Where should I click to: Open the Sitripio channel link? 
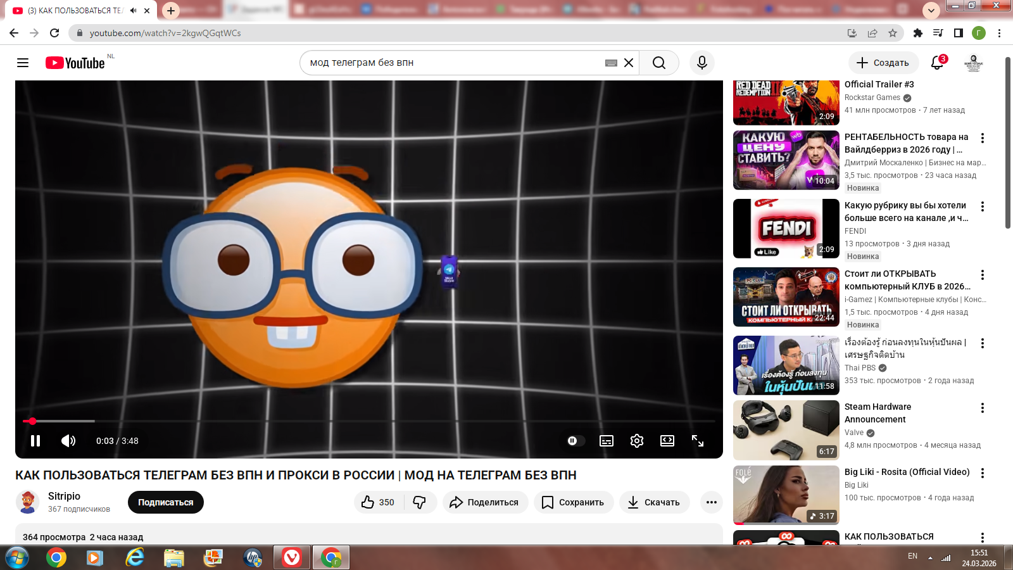pos(64,496)
